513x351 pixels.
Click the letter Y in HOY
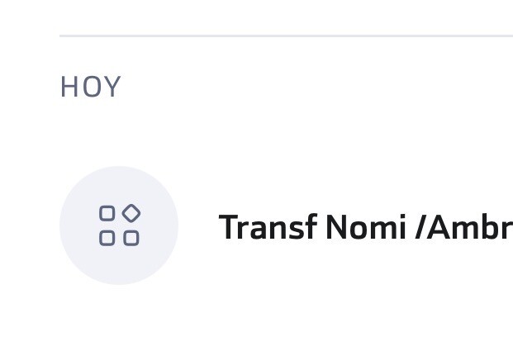coord(112,87)
